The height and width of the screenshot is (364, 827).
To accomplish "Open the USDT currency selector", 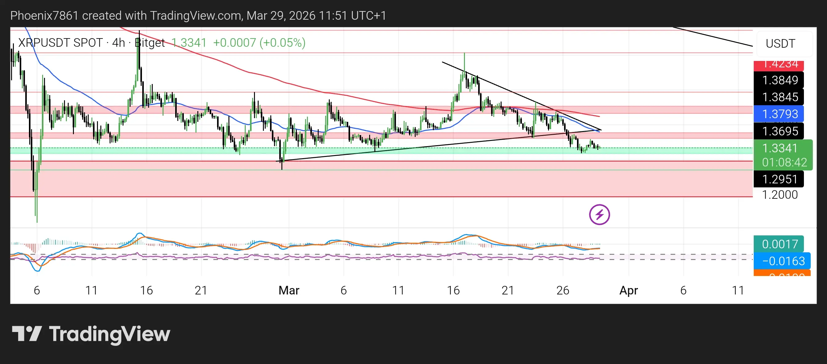I will point(784,43).
